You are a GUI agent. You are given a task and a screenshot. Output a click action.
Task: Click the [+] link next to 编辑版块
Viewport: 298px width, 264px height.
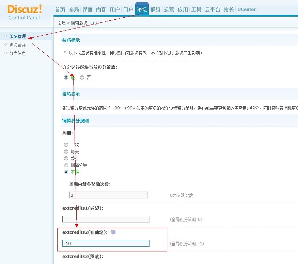93,23
